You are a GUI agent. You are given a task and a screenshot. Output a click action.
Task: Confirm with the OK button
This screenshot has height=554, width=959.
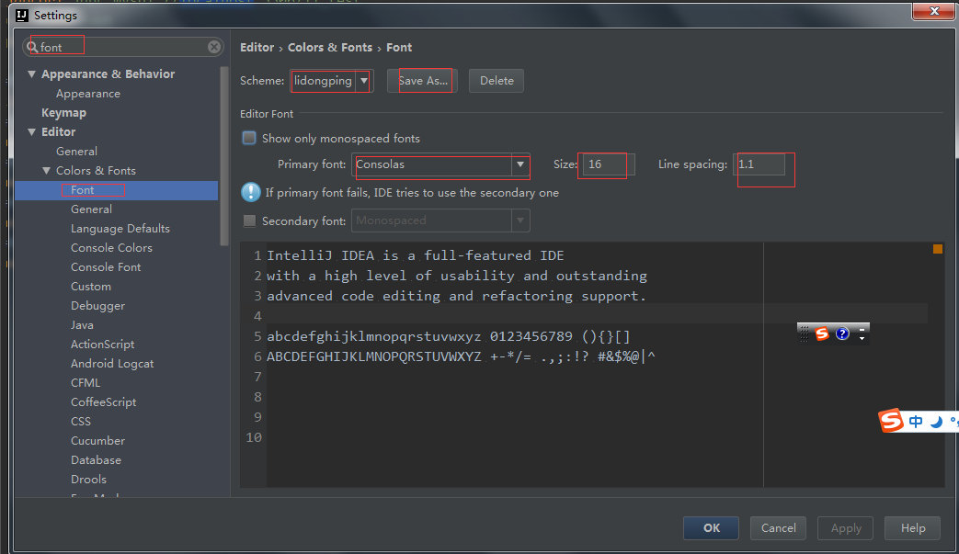(x=711, y=527)
